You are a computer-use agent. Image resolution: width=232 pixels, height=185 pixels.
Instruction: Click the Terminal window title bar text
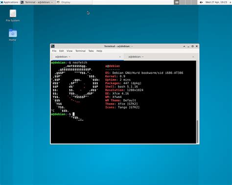click(118, 46)
